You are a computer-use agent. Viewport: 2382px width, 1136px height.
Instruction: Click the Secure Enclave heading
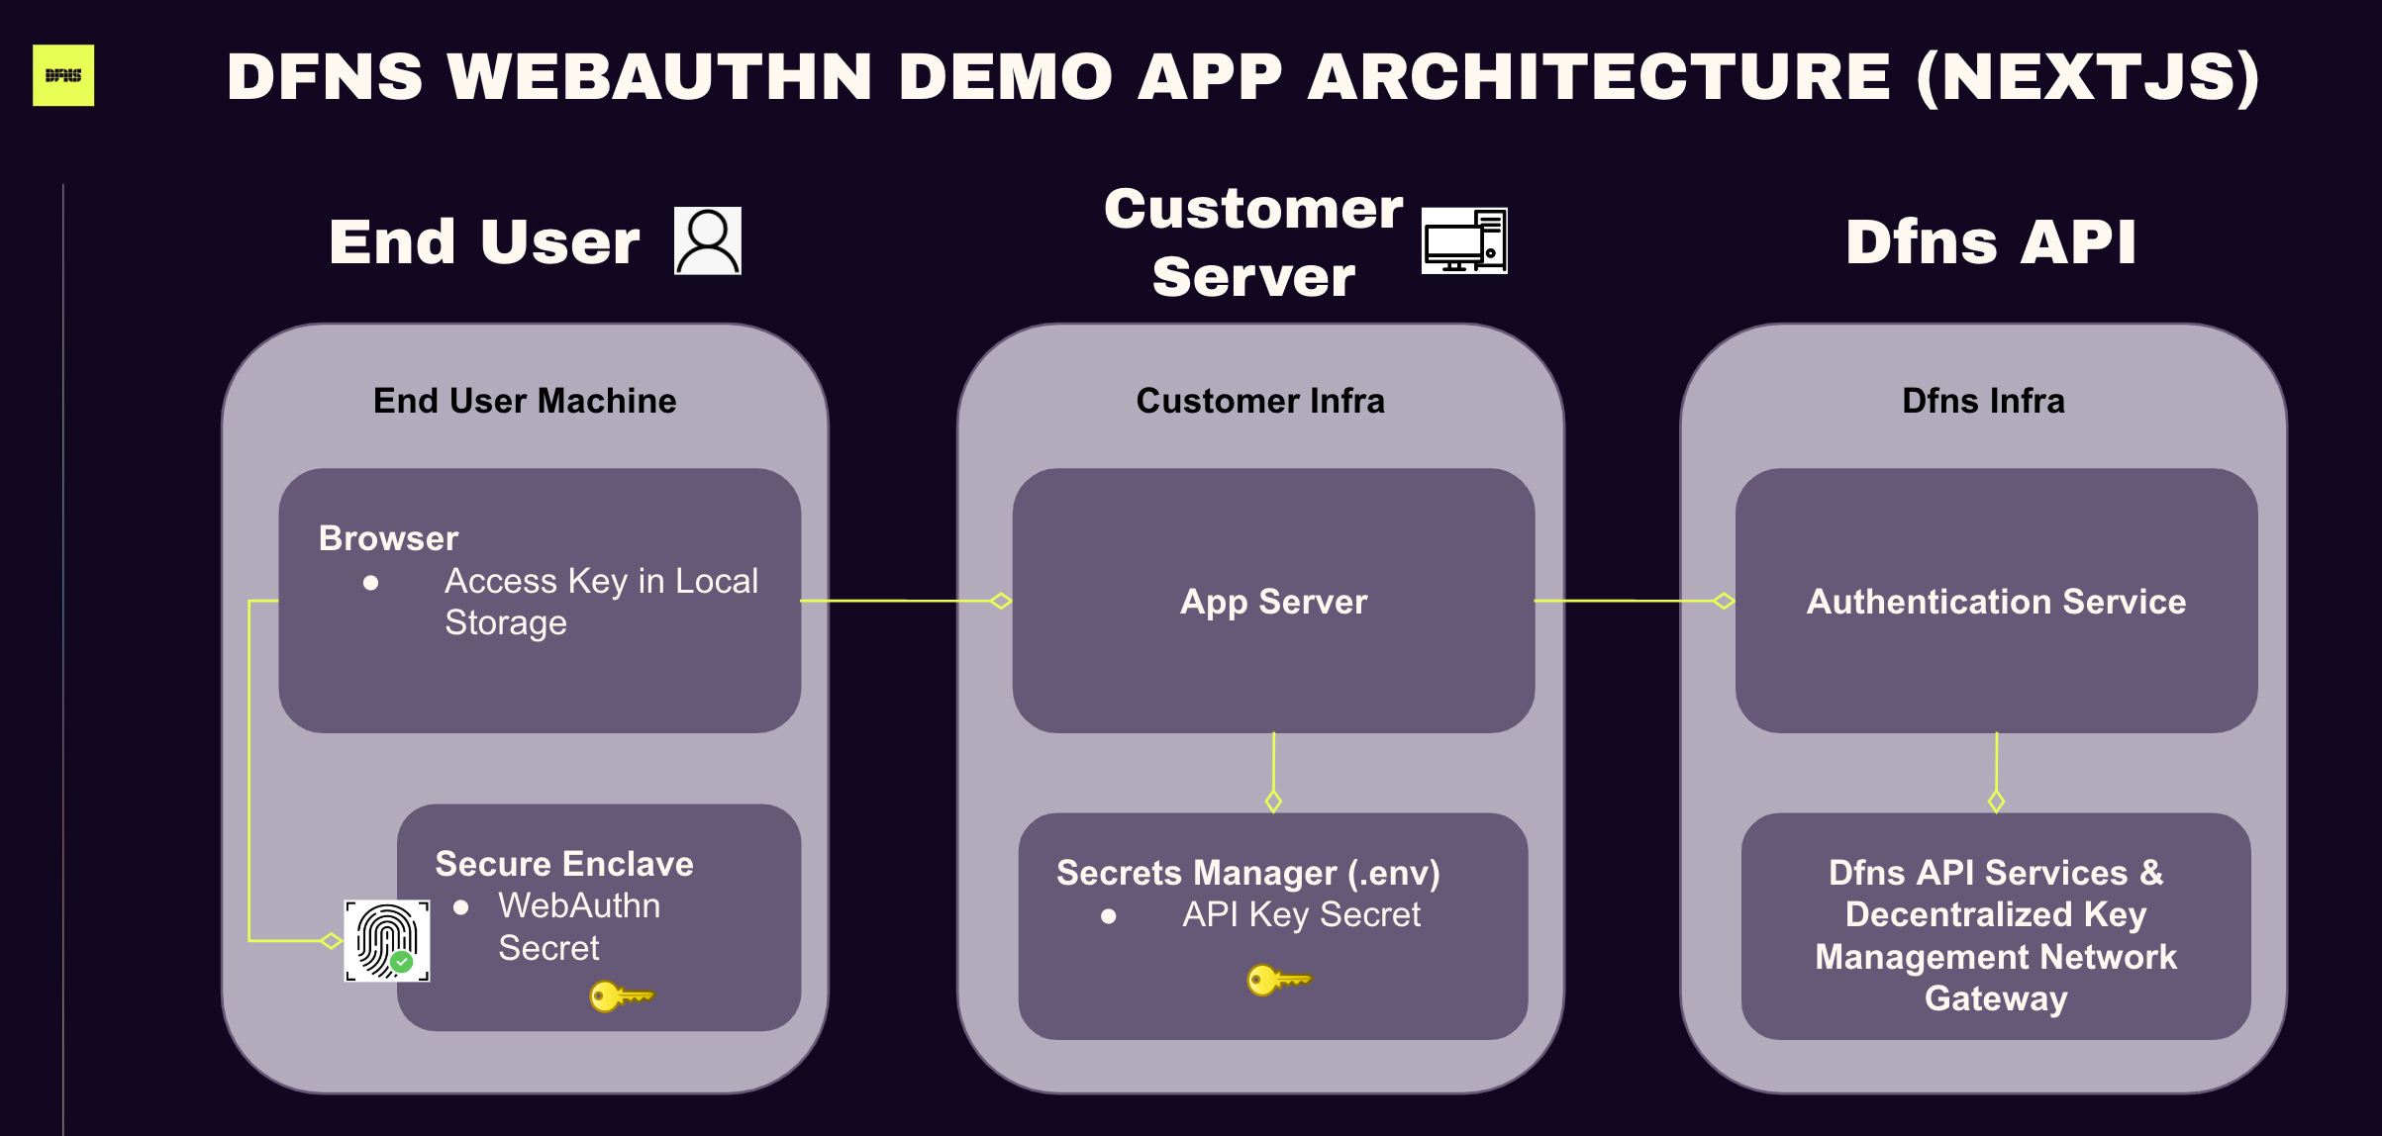coord(564,864)
